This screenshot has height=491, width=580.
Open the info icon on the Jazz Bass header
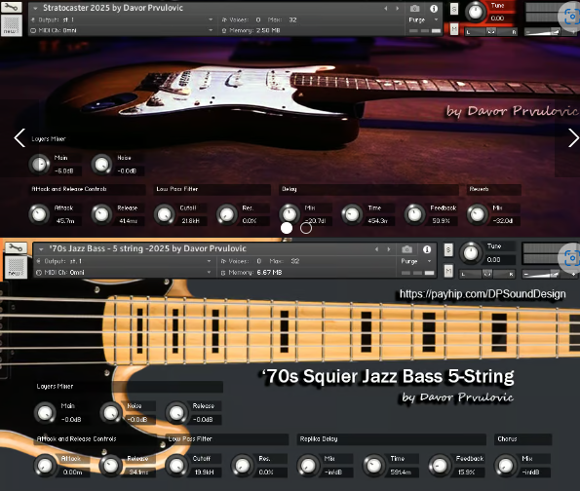(427, 249)
